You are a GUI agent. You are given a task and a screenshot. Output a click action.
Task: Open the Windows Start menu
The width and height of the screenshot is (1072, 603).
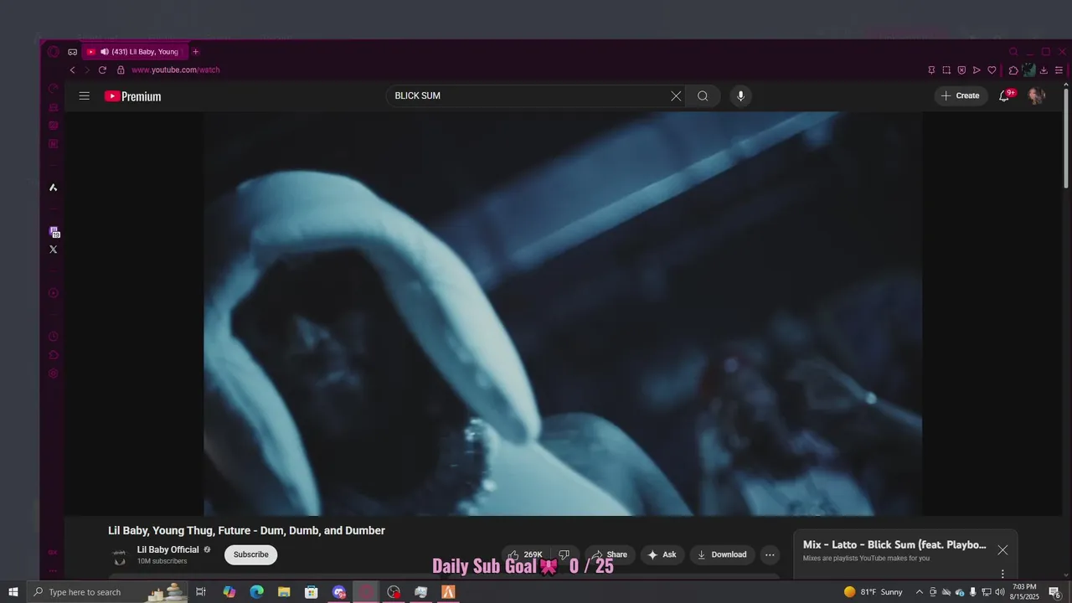13,592
